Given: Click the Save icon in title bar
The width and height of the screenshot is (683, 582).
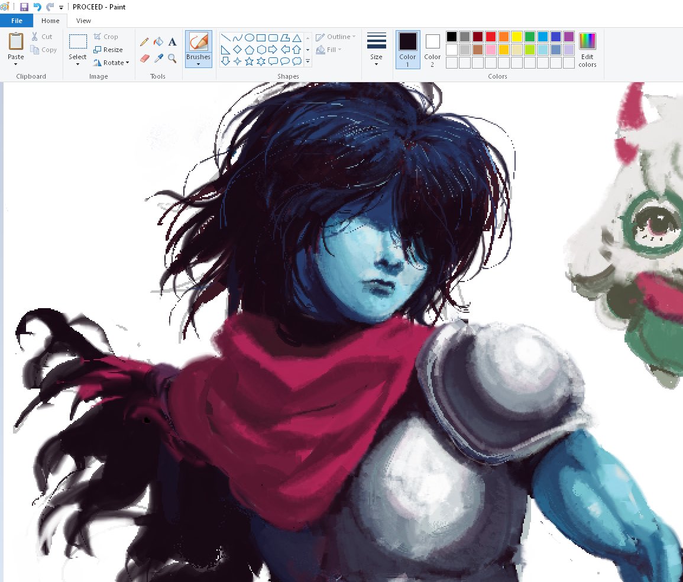Looking at the screenshot, I should [x=24, y=7].
